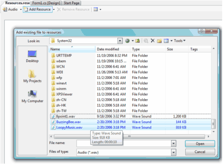This screenshot has height=164, width=223.
Task: Sort by the Tags column header
Action: (x=200, y=49)
